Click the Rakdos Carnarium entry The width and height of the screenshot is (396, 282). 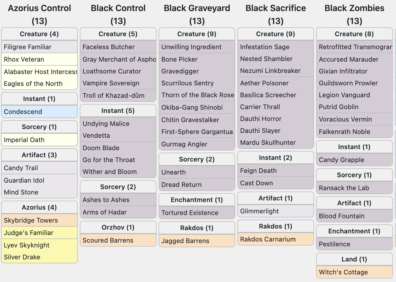pos(268,239)
